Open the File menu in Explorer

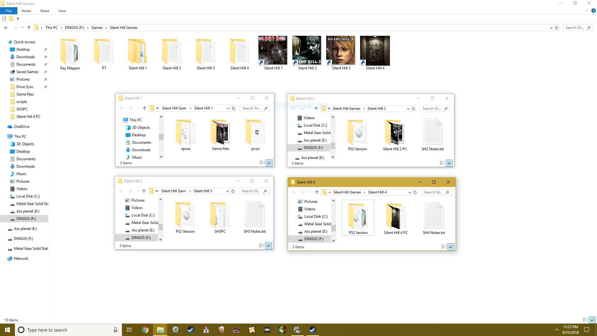9,11
